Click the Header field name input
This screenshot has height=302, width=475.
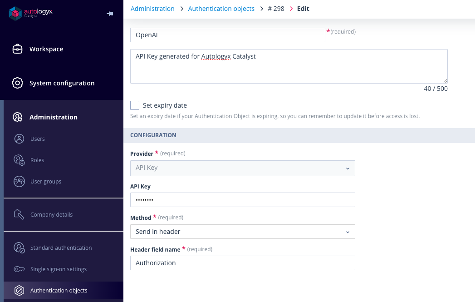click(243, 263)
